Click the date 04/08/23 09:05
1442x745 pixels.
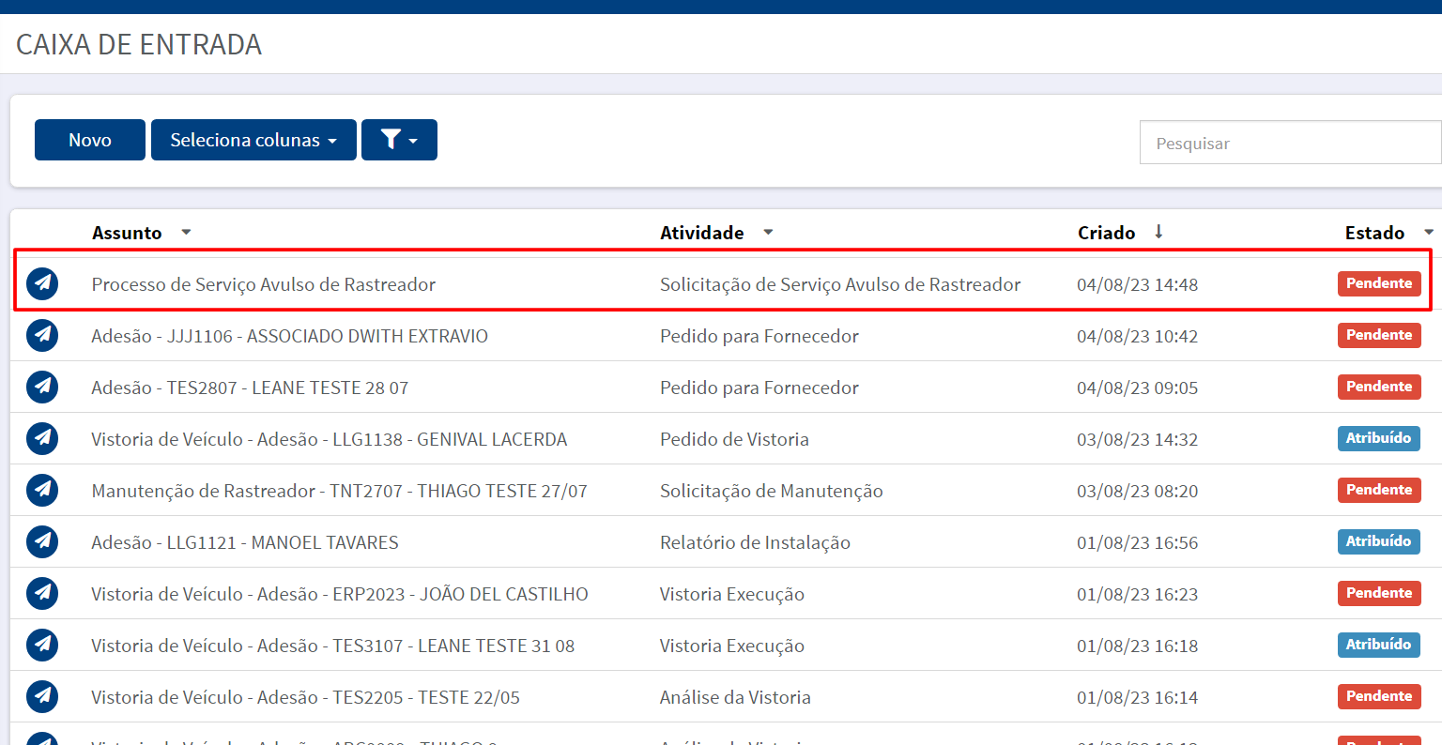point(1138,388)
